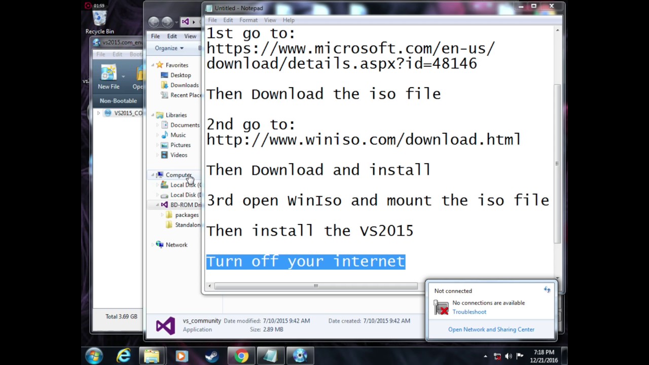
Task: Switch to Notepad taskbar button
Action: [270, 356]
